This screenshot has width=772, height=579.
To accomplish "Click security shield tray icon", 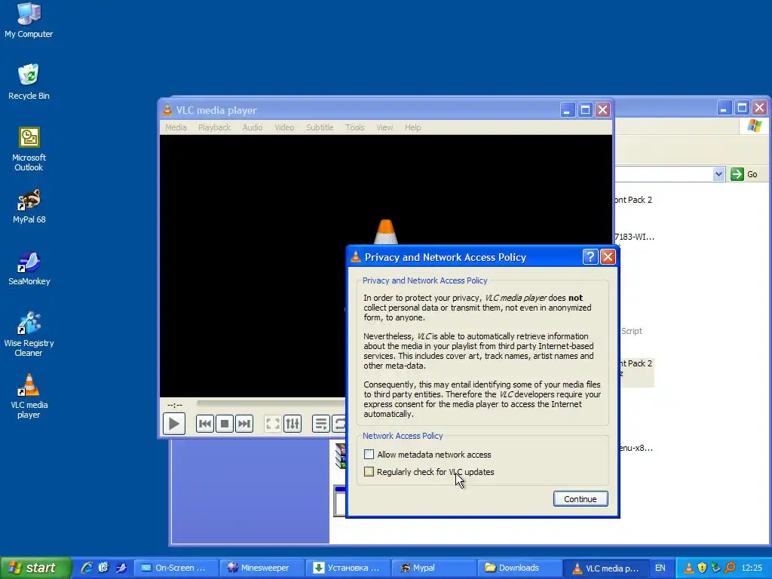I will pyautogui.click(x=702, y=568).
